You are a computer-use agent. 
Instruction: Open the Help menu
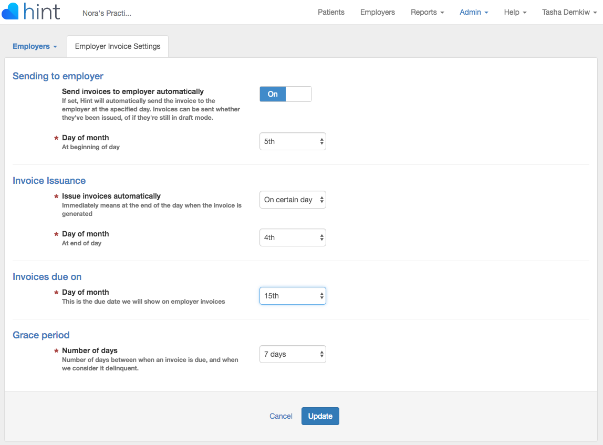(x=515, y=12)
